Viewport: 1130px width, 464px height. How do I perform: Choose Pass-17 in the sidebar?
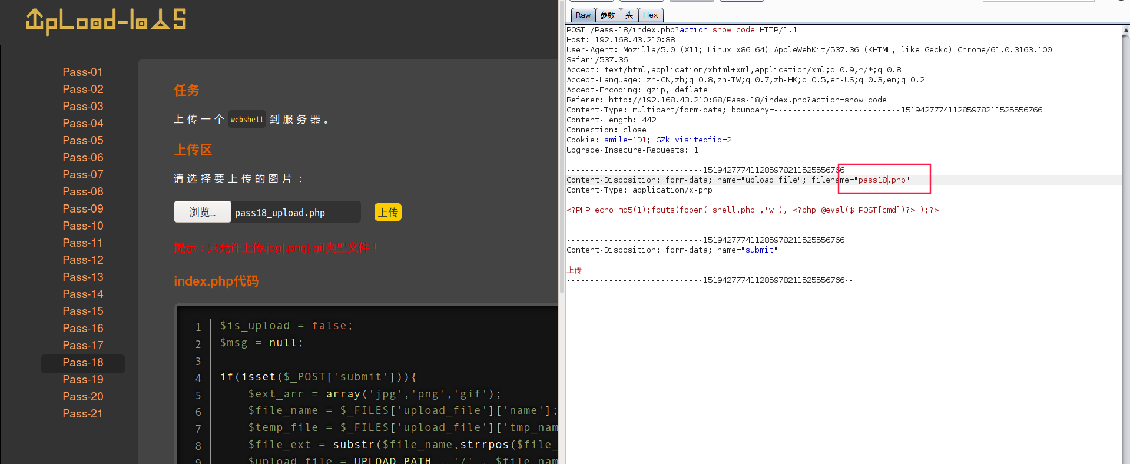coord(82,345)
